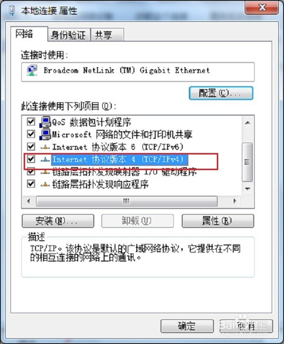Screen dimensions: 284x344
Task: Click the list's scroll up arrow
Action: 248,123
